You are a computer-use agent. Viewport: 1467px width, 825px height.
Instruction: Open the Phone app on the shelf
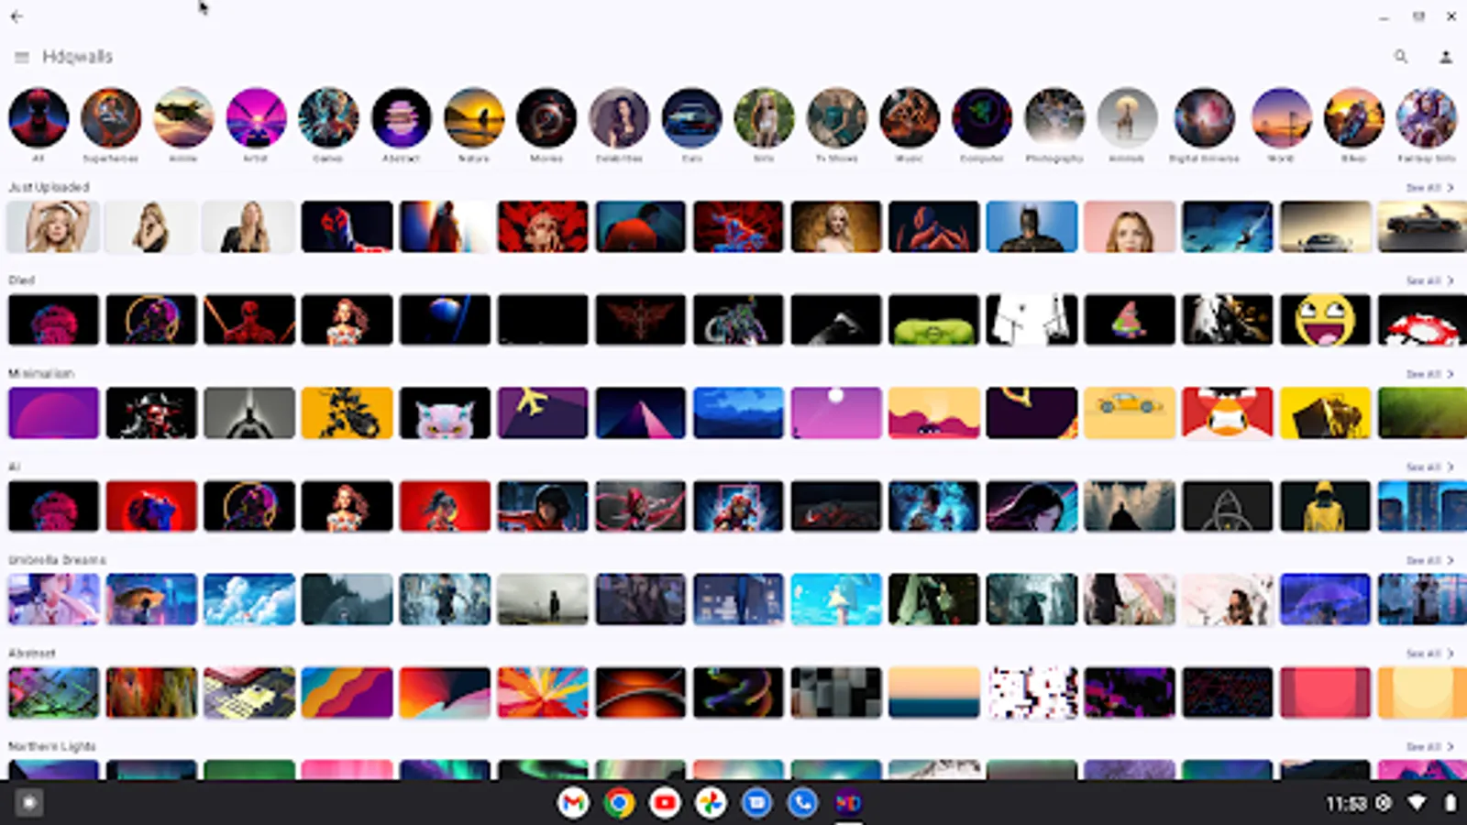point(802,803)
